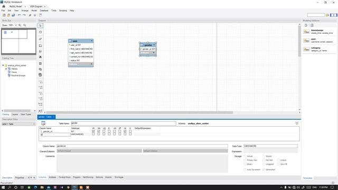Enable the Primary Key storage checkbox
Viewport: 338px width, 190px height.
[x=245, y=160]
